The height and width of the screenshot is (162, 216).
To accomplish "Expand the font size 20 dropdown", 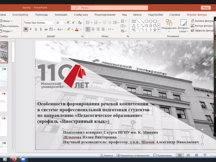I will pos(64,23).
